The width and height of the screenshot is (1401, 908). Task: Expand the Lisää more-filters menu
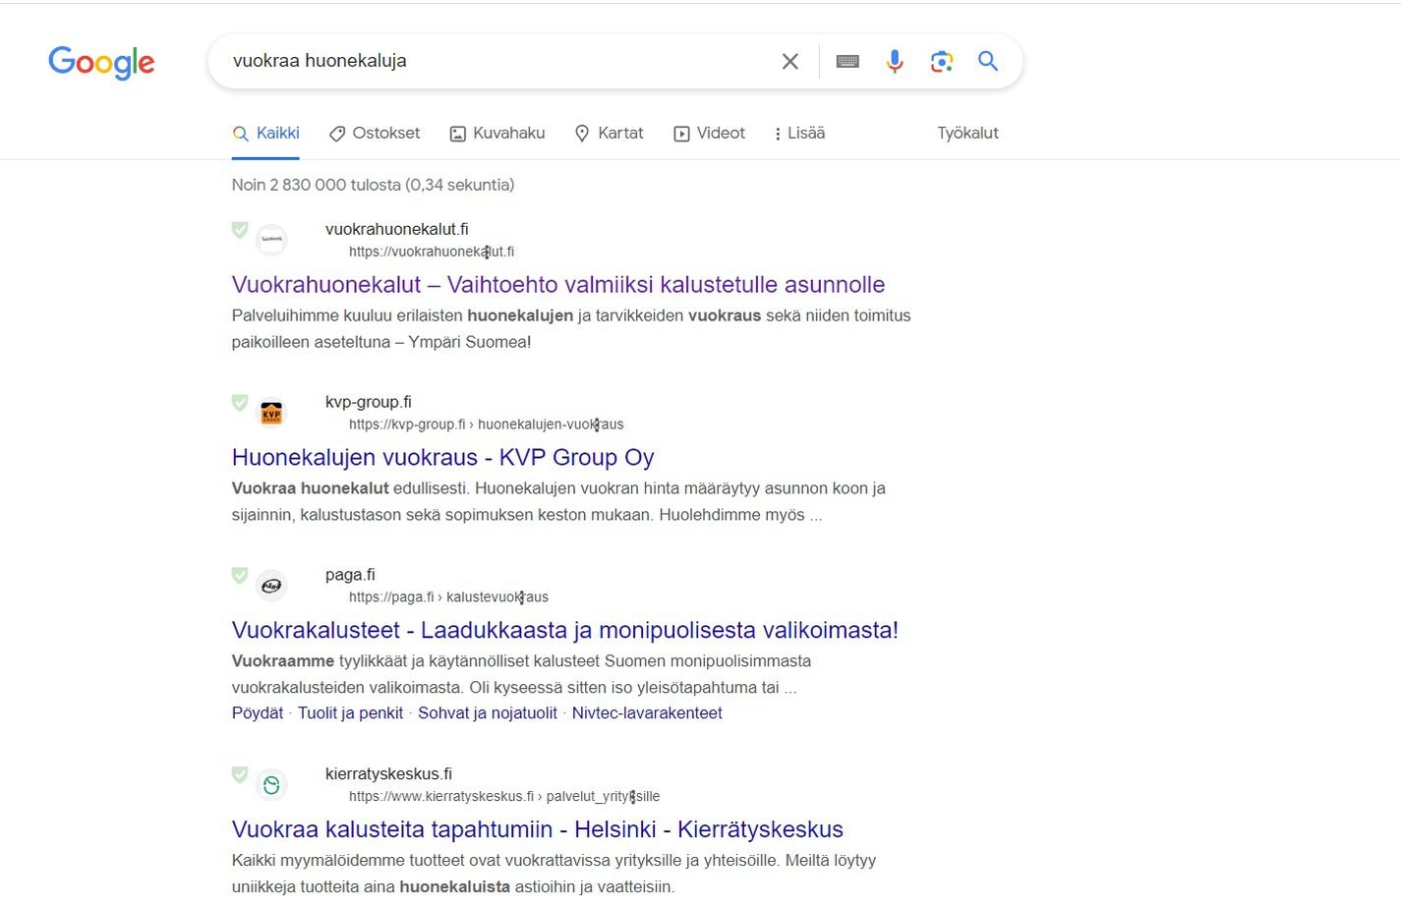(800, 134)
